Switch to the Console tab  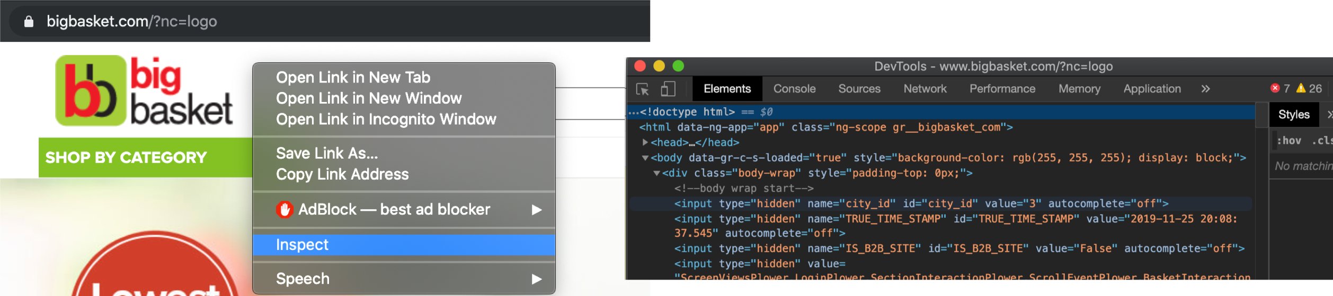pos(794,89)
